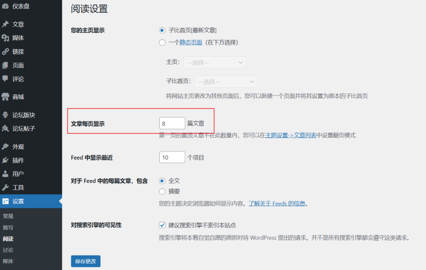426x270 pixels.
Task: Select 子比首页[最新文章] radio option
Action: click(162, 30)
